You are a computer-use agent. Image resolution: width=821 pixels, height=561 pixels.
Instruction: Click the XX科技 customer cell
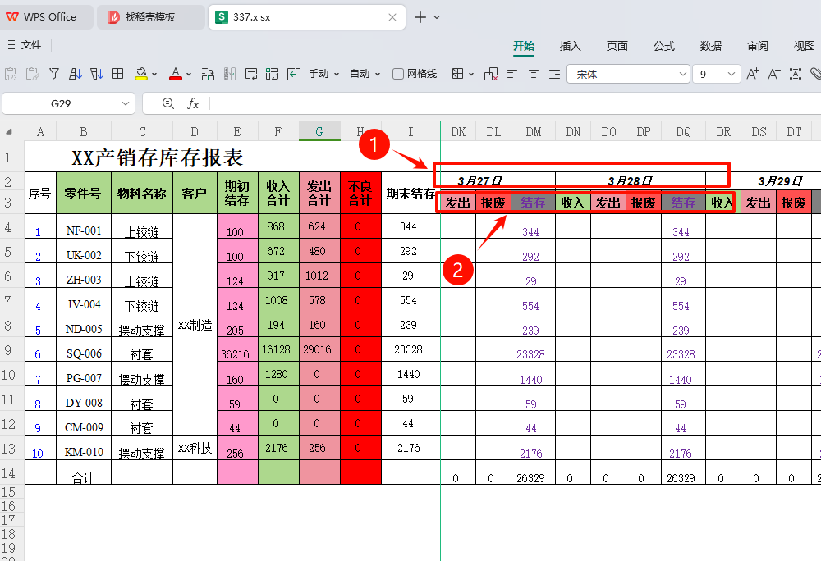pyautogui.click(x=195, y=448)
